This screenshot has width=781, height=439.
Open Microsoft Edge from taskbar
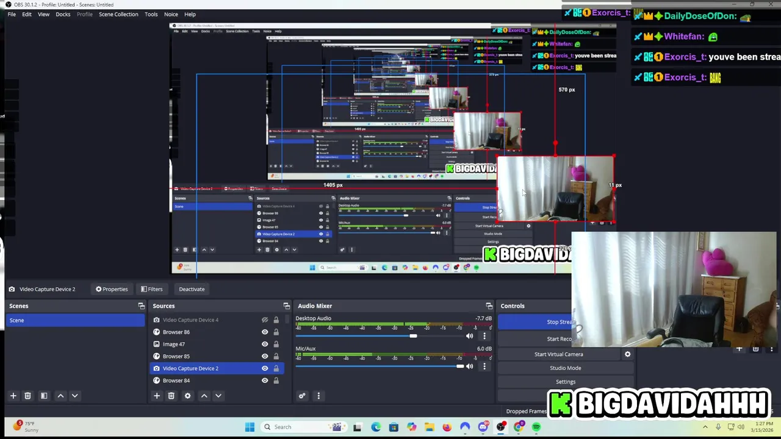tap(375, 427)
